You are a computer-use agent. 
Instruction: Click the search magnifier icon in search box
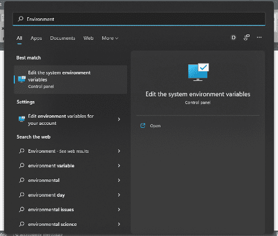21,19
